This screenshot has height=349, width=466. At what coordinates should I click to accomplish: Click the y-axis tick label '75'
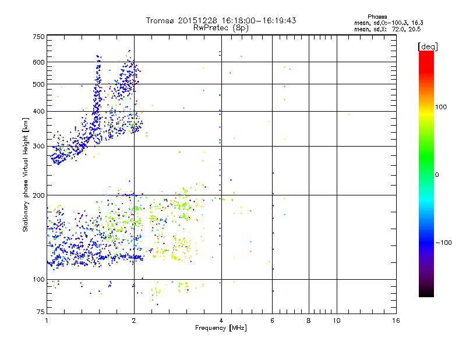[41, 312]
